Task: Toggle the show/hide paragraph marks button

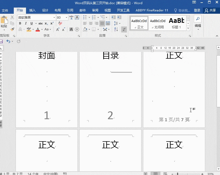Action: [x=124, y=29]
